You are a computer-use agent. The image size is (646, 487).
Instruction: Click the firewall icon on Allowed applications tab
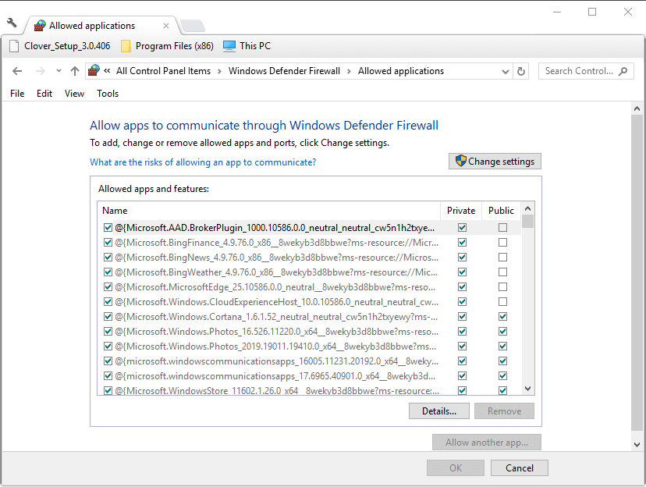[x=40, y=26]
